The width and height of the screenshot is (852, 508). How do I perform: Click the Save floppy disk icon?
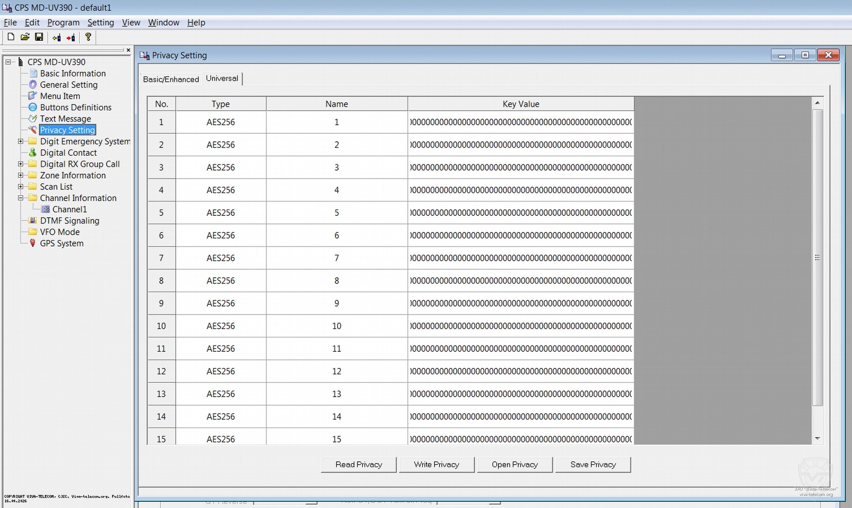point(39,37)
